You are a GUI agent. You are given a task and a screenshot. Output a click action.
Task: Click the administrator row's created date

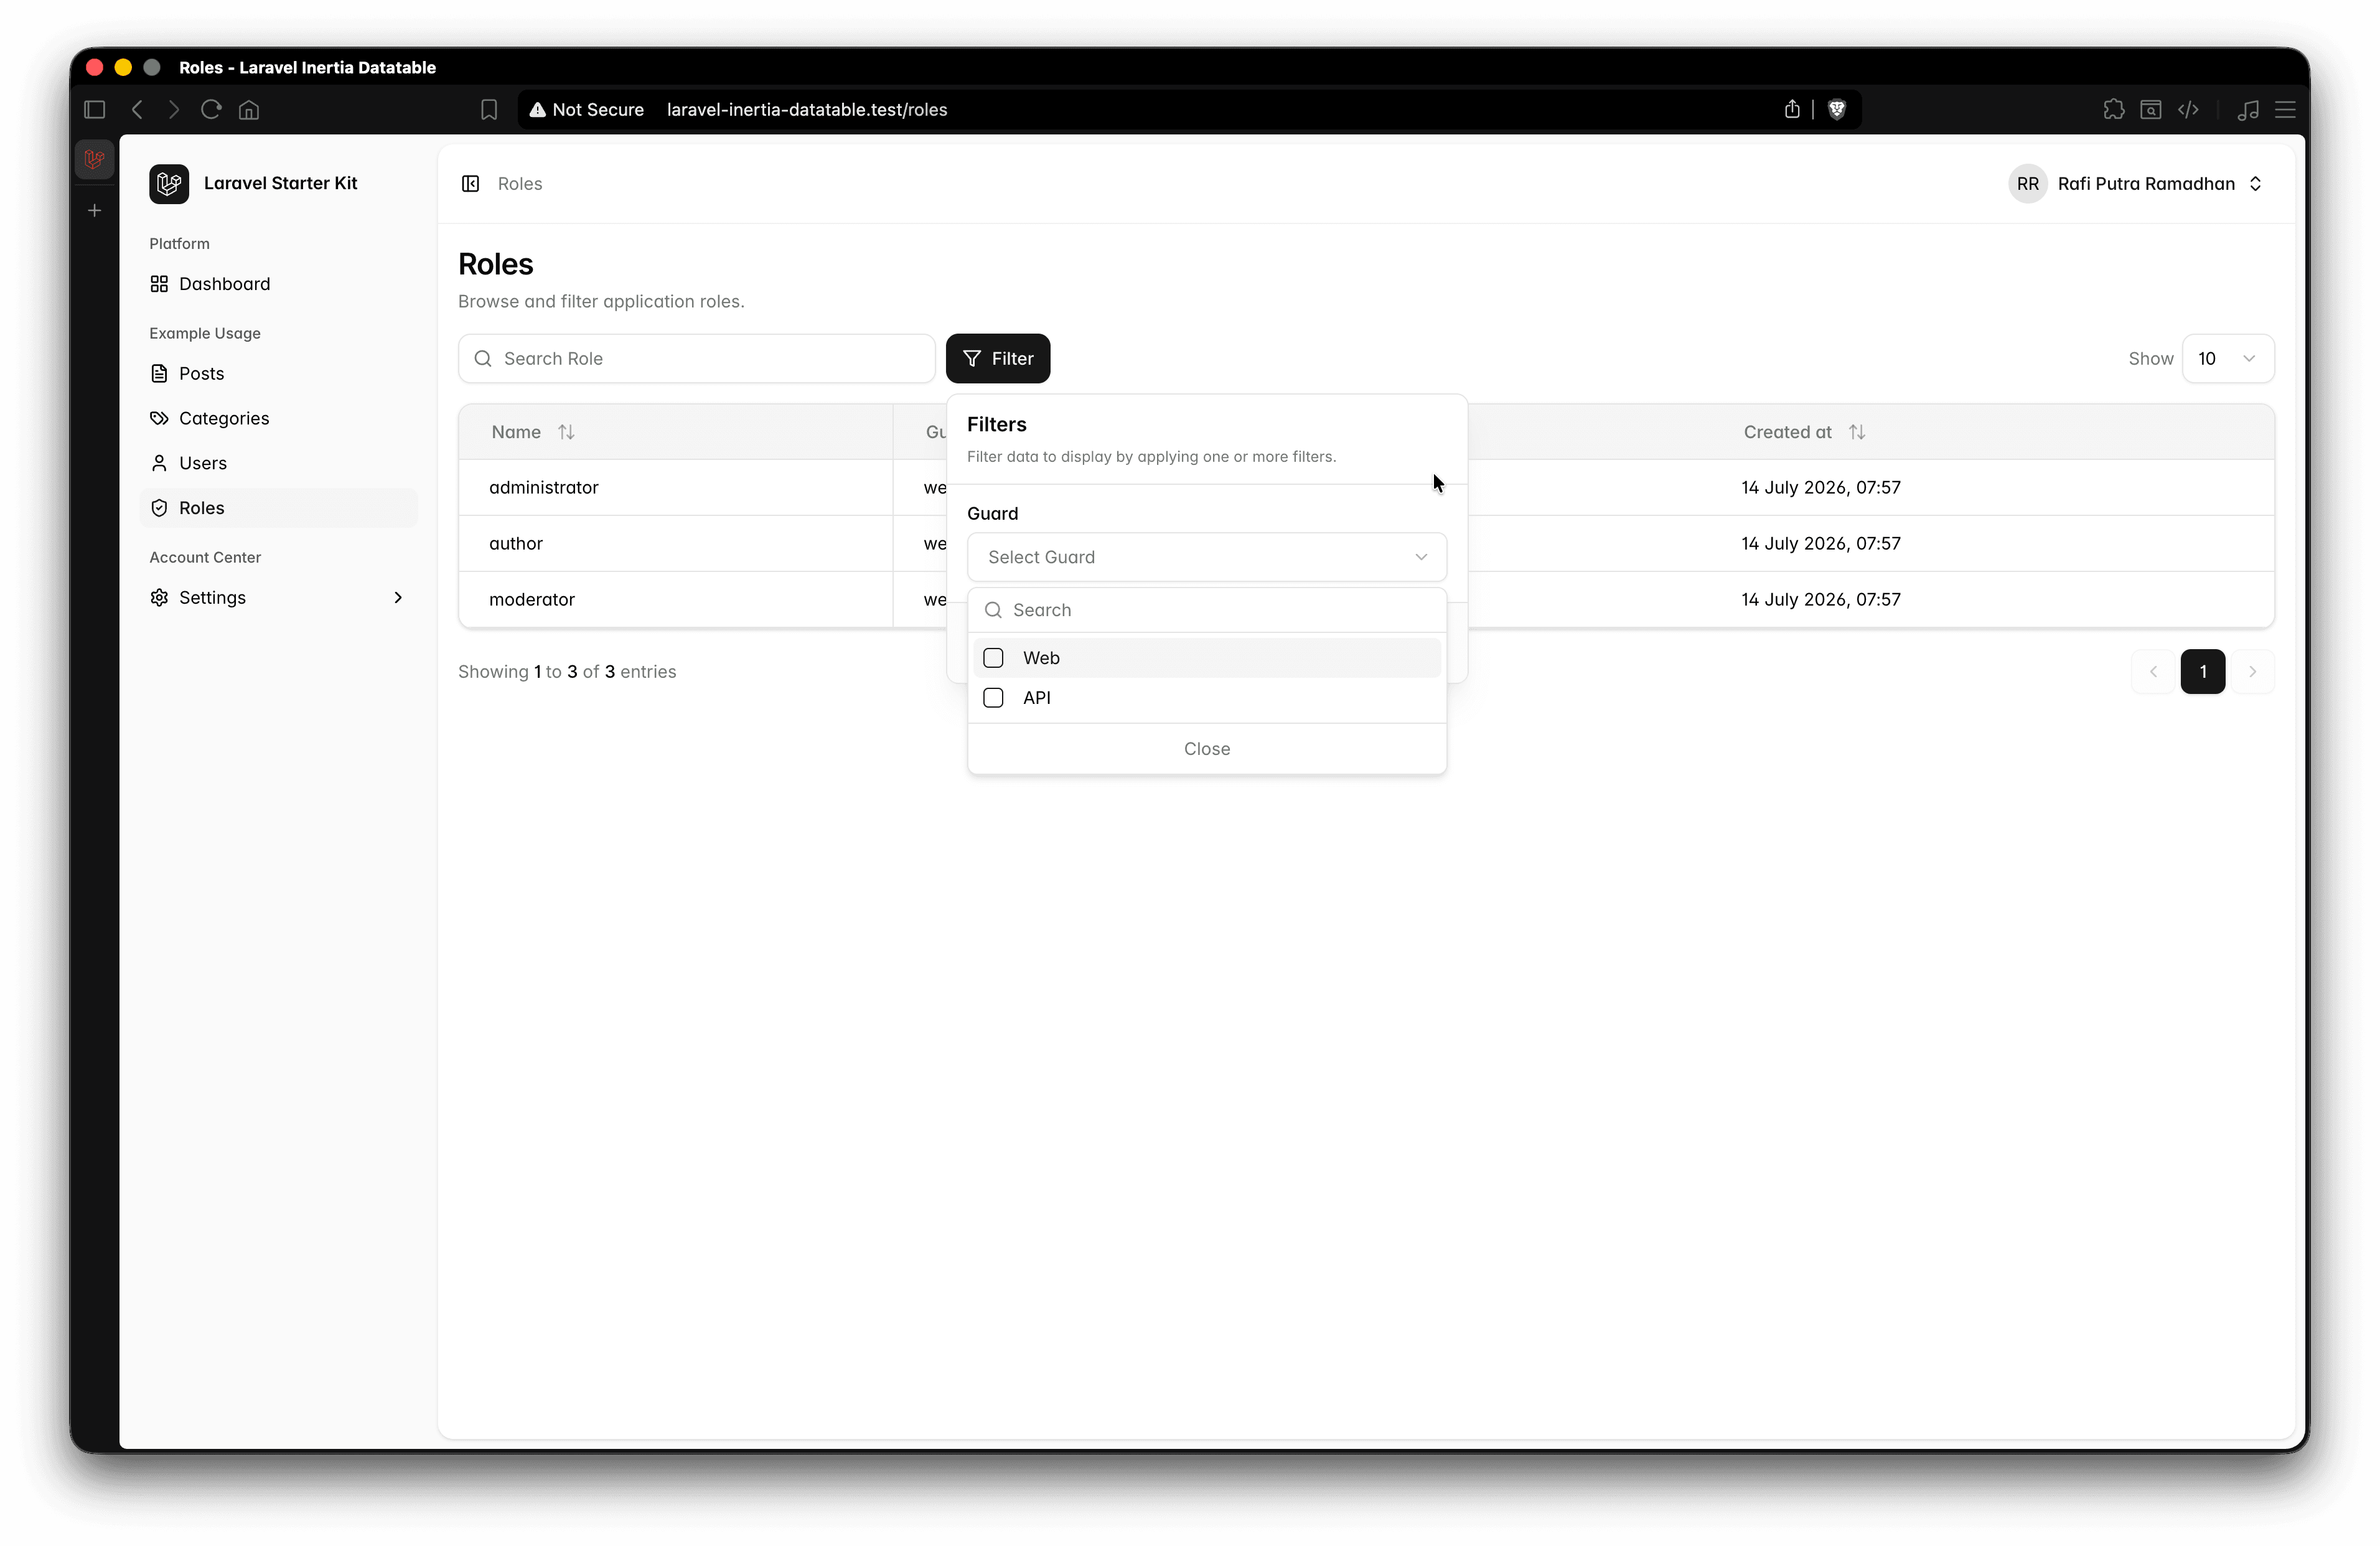pyautogui.click(x=1821, y=488)
